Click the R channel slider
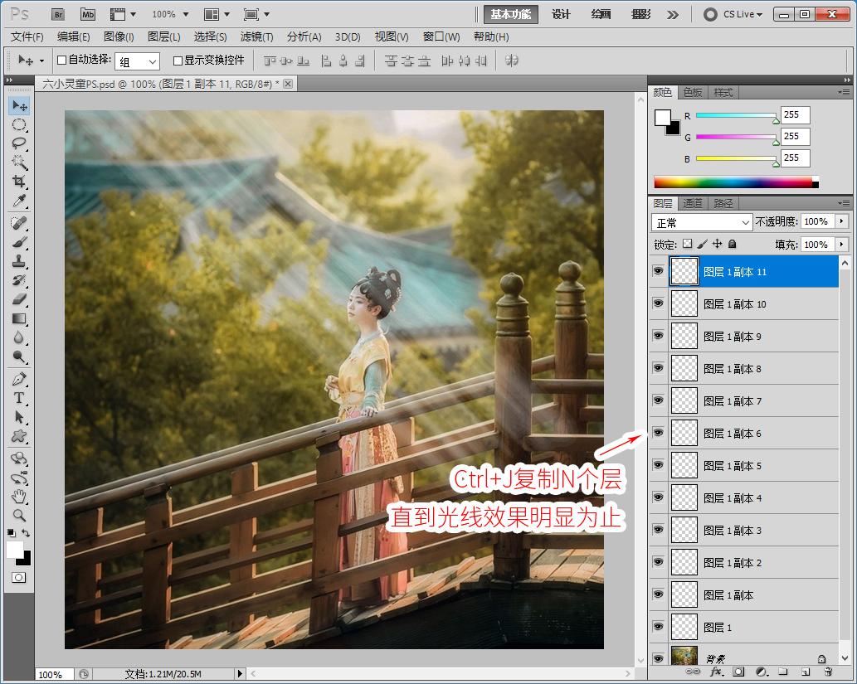This screenshot has width=857, height=684. point(736,116)
